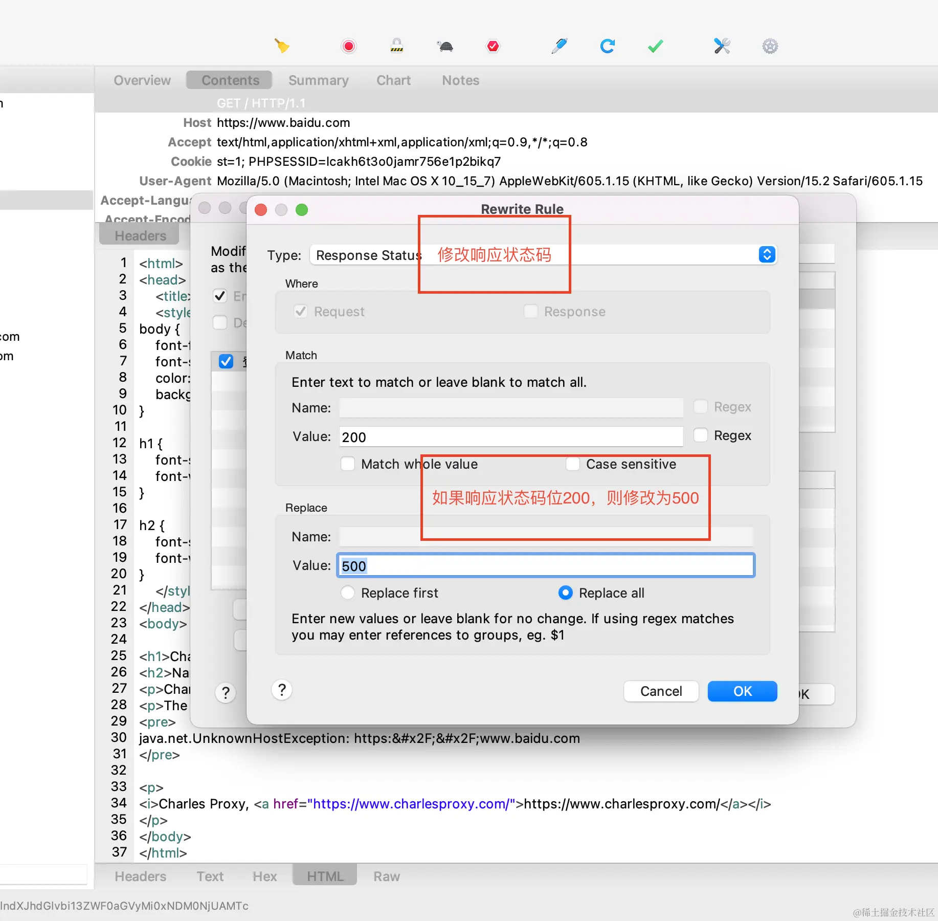938x921 pixels.
Task: Toggle the unchecked Debug checkbox in background window
Action: 220,322
